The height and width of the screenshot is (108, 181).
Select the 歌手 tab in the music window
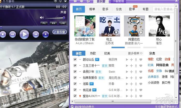tap(105, 9)
